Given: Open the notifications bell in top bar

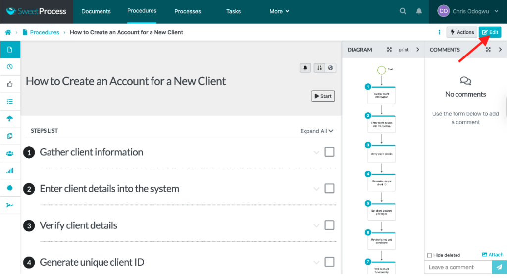Looking at the screenshot, I should 419,11.
